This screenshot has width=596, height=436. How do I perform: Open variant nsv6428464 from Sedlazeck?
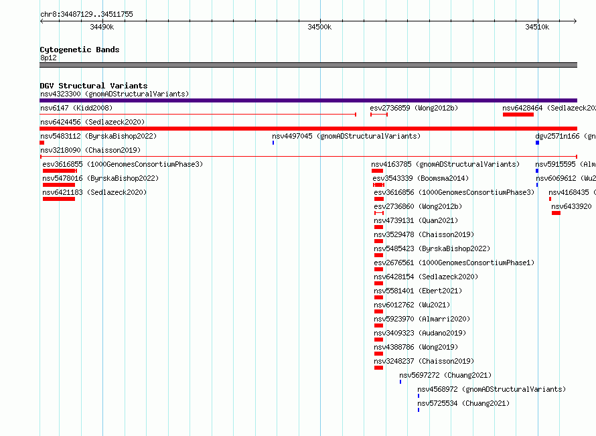[x=549, y=108]
